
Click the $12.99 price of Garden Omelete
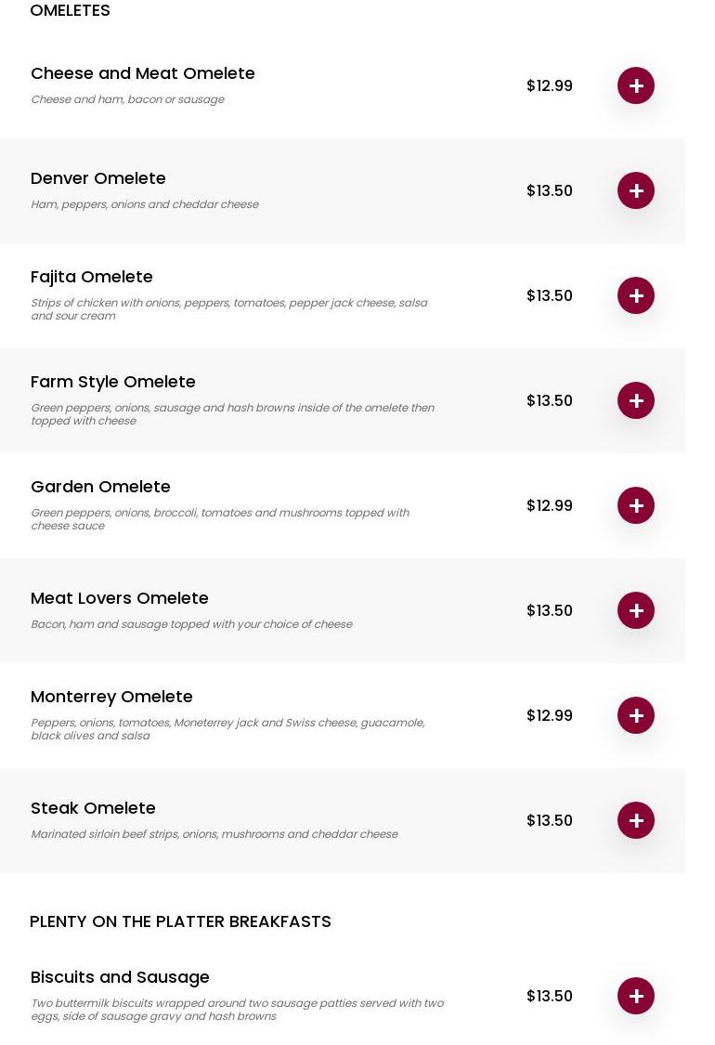click(549, 505)
